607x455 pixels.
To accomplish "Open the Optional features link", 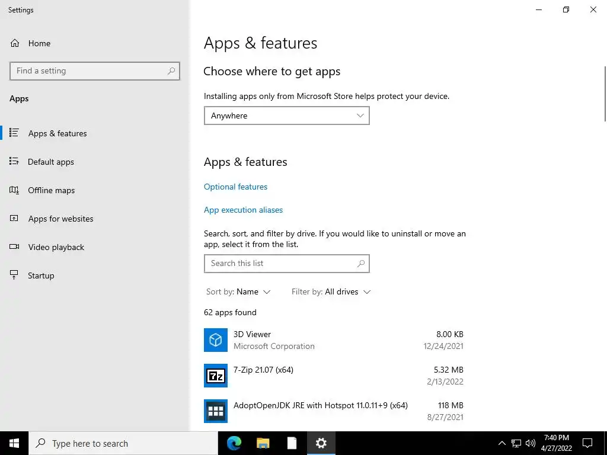I will point(235,187).
